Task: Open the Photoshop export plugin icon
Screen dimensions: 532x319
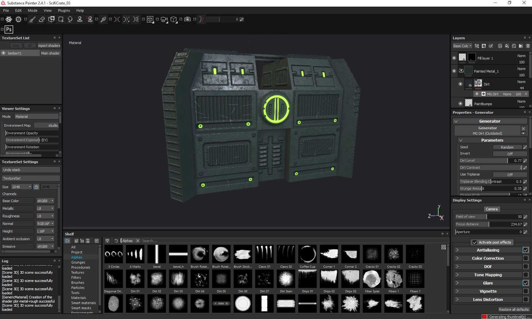Action: (x=8, y=29)
